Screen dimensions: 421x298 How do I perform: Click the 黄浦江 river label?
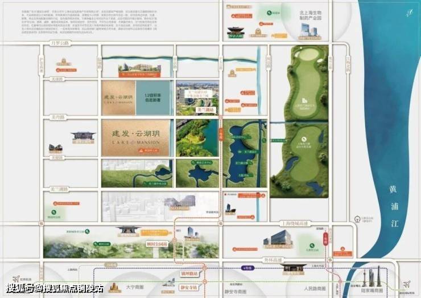[394, 206]
